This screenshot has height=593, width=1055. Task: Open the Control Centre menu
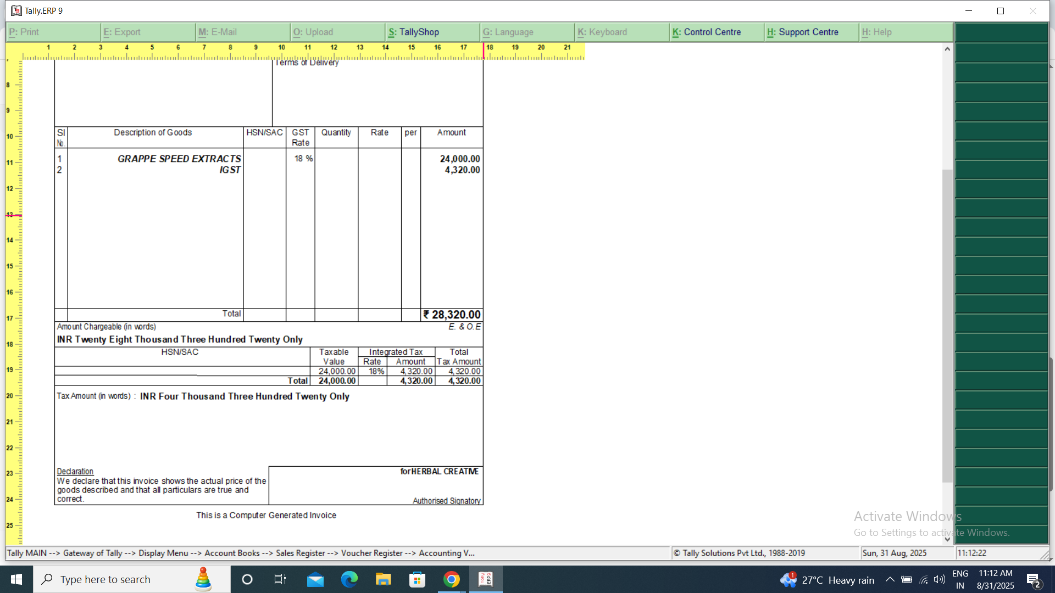716,32
